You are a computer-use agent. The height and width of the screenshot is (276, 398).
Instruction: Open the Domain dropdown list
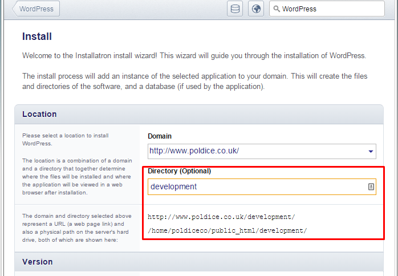(x=262, y=151)
